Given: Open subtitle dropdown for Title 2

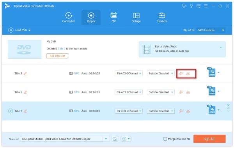Looking at the screenshot, I should (161, 111).
